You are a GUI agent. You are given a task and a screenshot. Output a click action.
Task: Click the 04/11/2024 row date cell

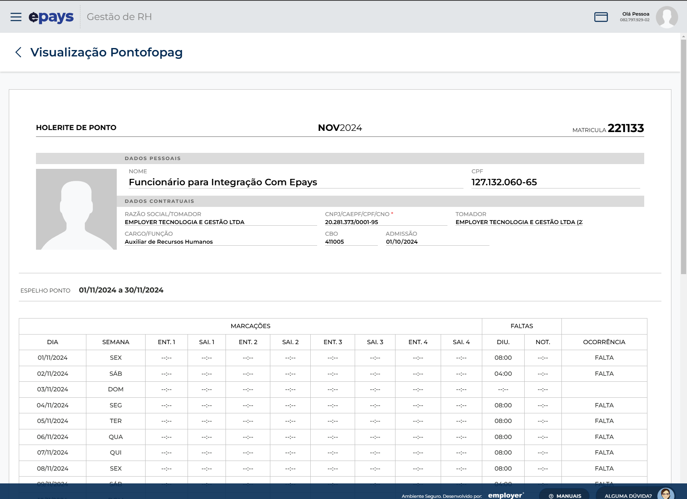coord(52,405)
